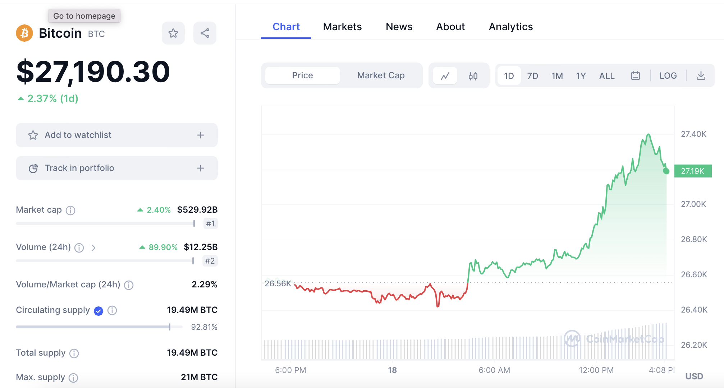Open the Analytics tab
The image size is (724, 388).
pyautogui.click(x=510, y=27)
